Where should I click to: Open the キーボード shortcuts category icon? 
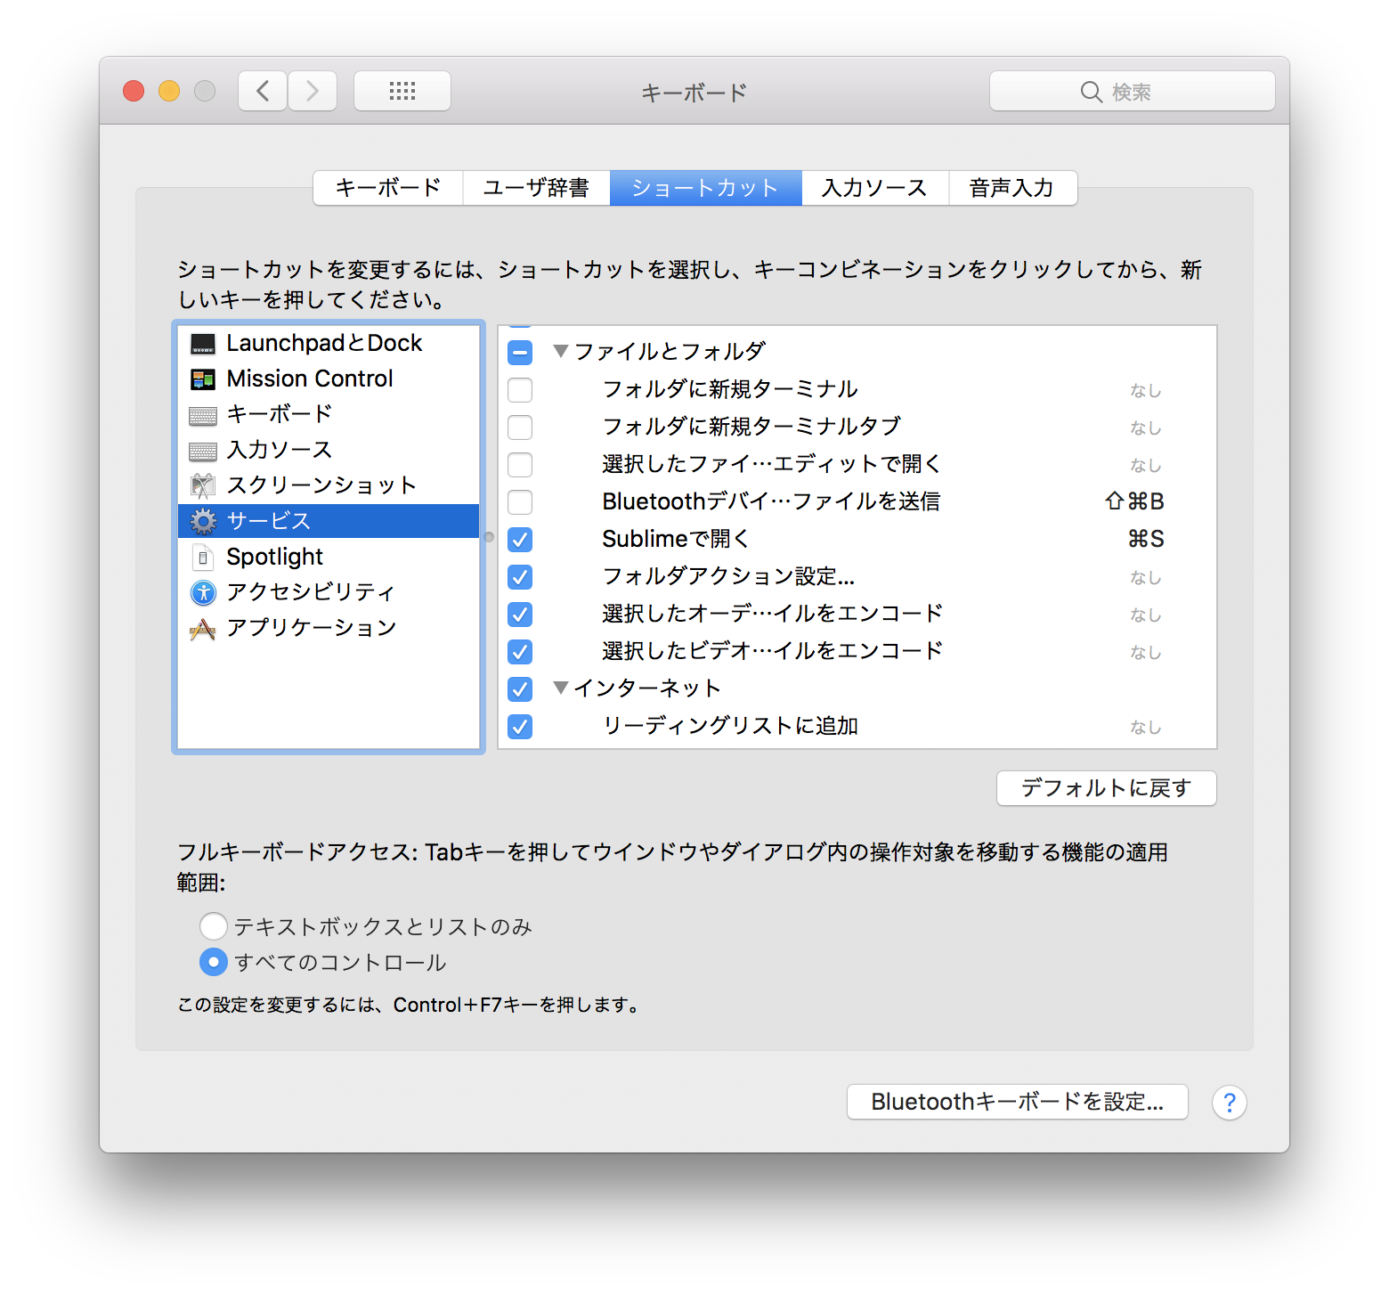click(x=203, y=414)
